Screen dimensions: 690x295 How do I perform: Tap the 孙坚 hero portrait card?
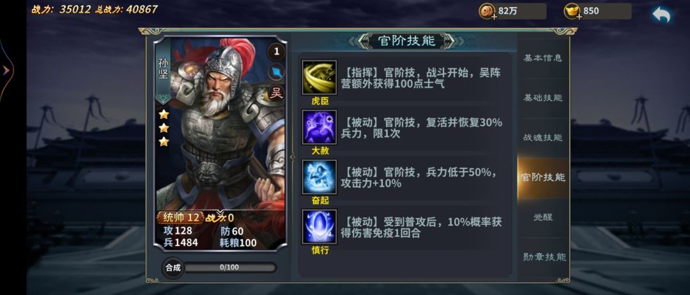pyautogui.click(x=220, y=143)
